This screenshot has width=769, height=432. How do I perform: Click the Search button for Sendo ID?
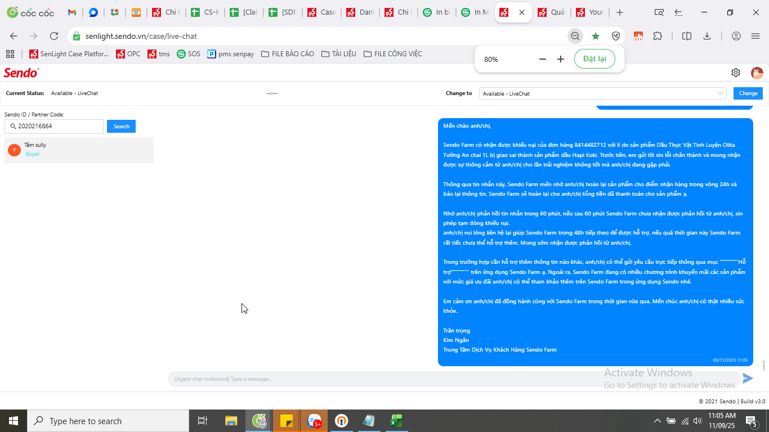121,127
